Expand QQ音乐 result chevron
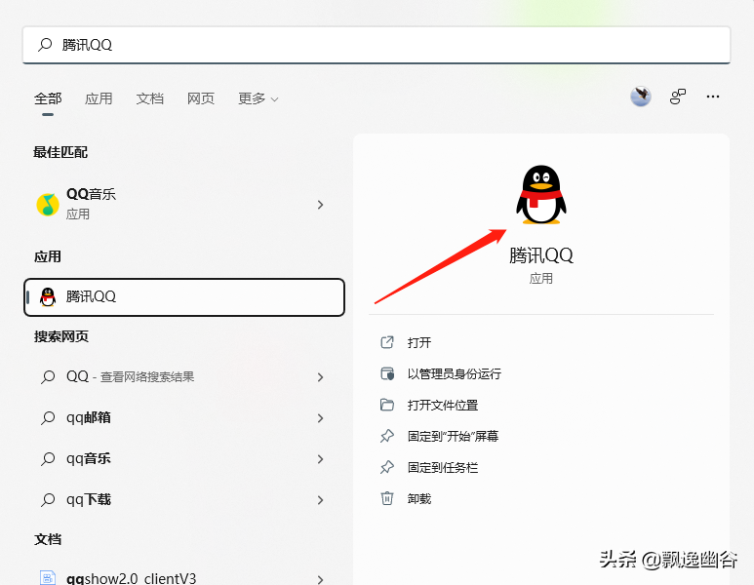The image size is (754, 585). [x=320, y=205]
